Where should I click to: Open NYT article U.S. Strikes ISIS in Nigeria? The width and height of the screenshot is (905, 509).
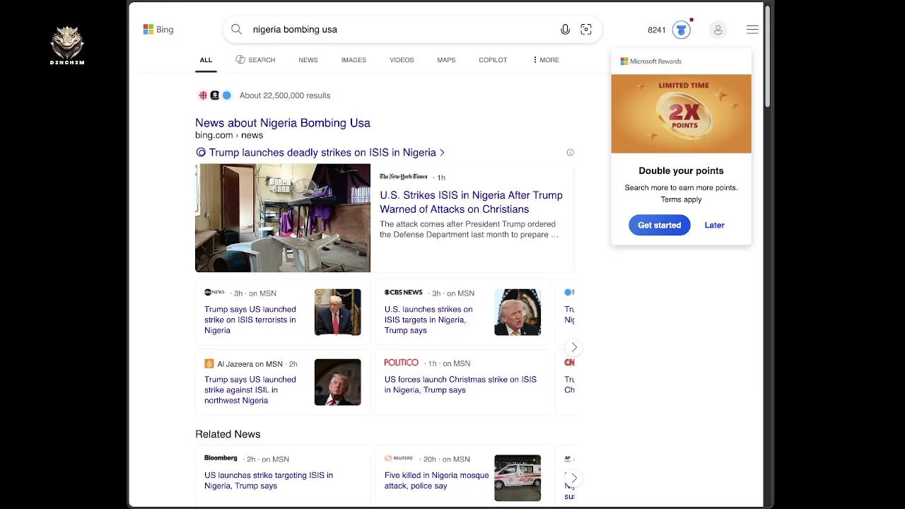click(471, 202)
